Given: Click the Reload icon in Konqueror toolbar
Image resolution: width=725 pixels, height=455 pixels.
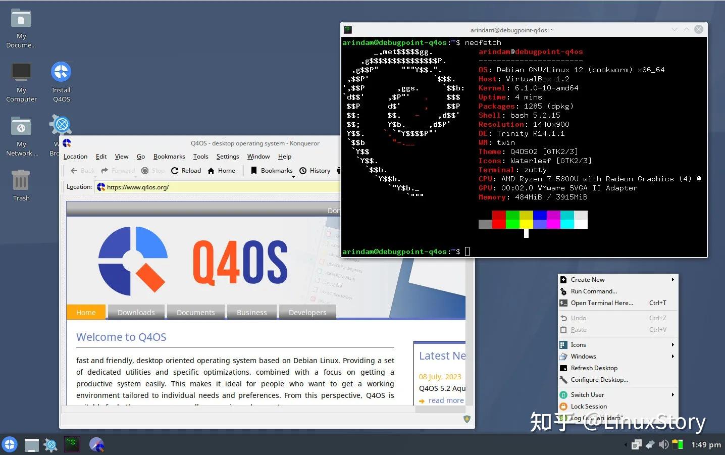Looking at the screenshot, I should click(x=176, y=171).
